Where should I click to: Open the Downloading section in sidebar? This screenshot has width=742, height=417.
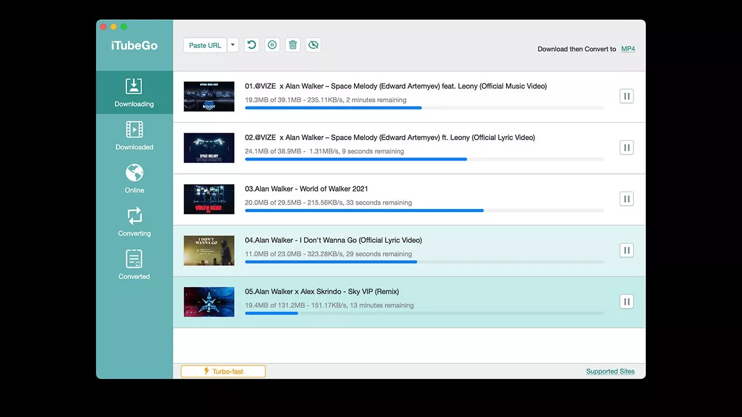pyautogui.click(x=134, y=93)
